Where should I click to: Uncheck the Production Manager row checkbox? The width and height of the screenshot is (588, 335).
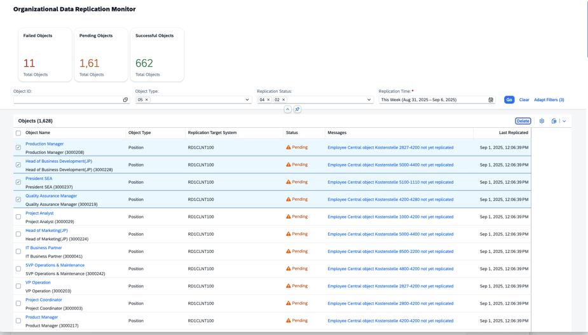(x=18, y=147)
